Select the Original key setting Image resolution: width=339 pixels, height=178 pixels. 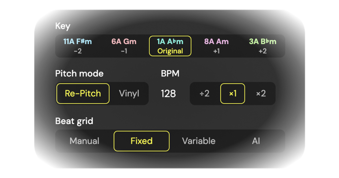(x=170, y=51)
